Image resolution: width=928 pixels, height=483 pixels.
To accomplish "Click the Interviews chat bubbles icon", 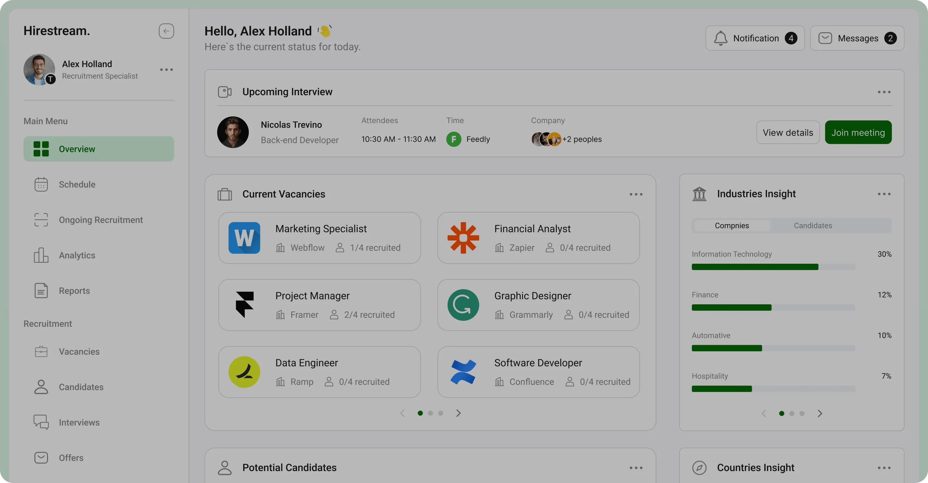I will click(x=41, y=422).
